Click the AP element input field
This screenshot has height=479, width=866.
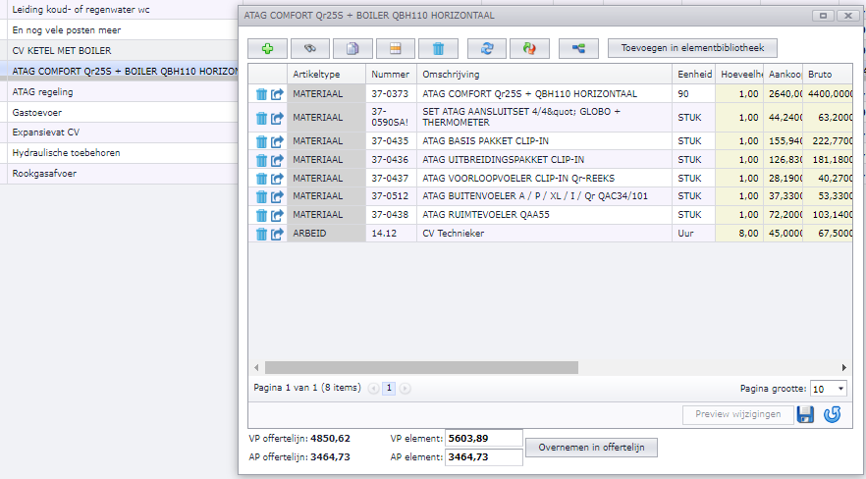tap(484, 457)
